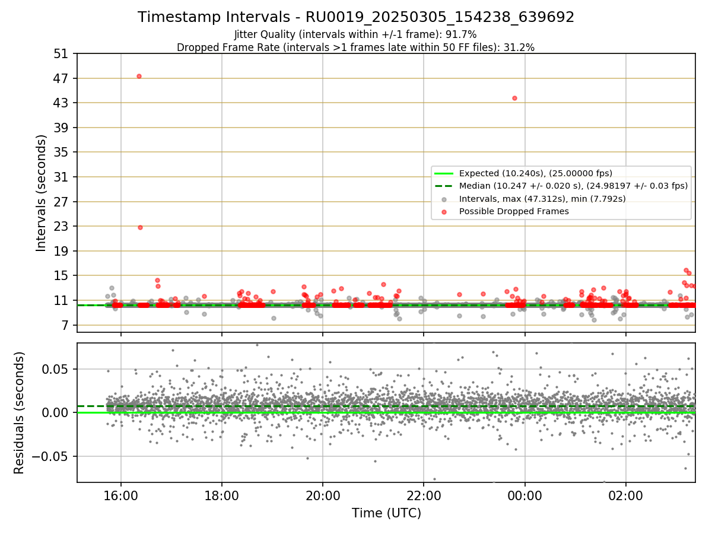Image resolution: width=712 pixels, height=534 pixels.
Task: Select the "Dropped Frame Rate" 31.2% subtitle line
Action: click(x=355, y=47)
